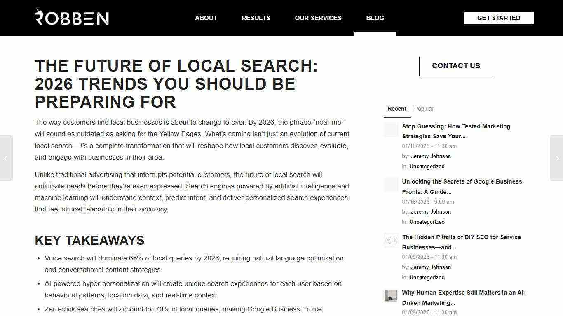
Task: Open the ABOUT menu item
Action: tap(206, 18)
